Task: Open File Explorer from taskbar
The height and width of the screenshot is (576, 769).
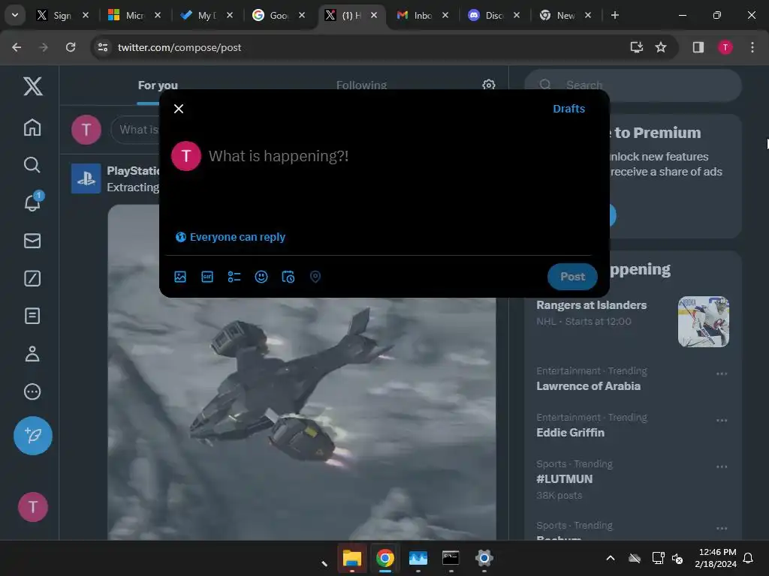Action: pos(352,558)
